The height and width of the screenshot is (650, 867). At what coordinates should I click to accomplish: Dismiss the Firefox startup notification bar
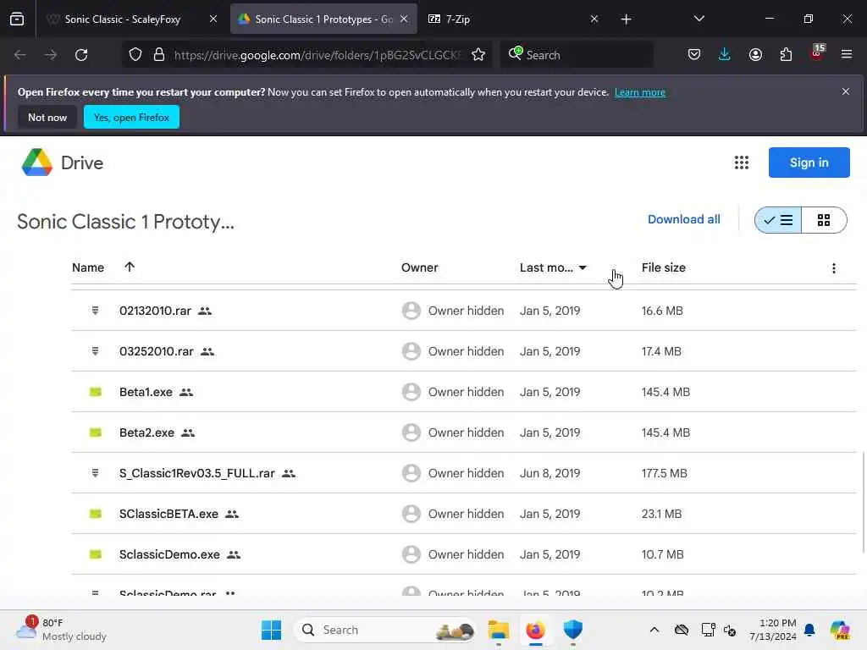click(846, 91)
